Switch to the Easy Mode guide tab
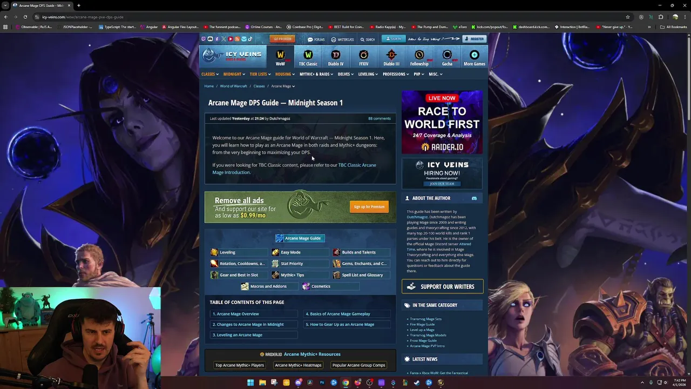691x389 pixels. click(300, 252)
